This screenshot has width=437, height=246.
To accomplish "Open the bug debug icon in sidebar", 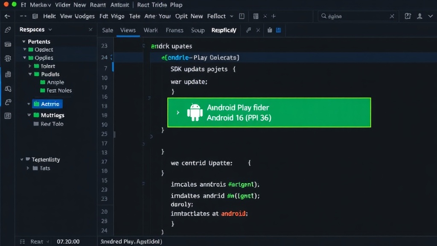I will point(8,58).
